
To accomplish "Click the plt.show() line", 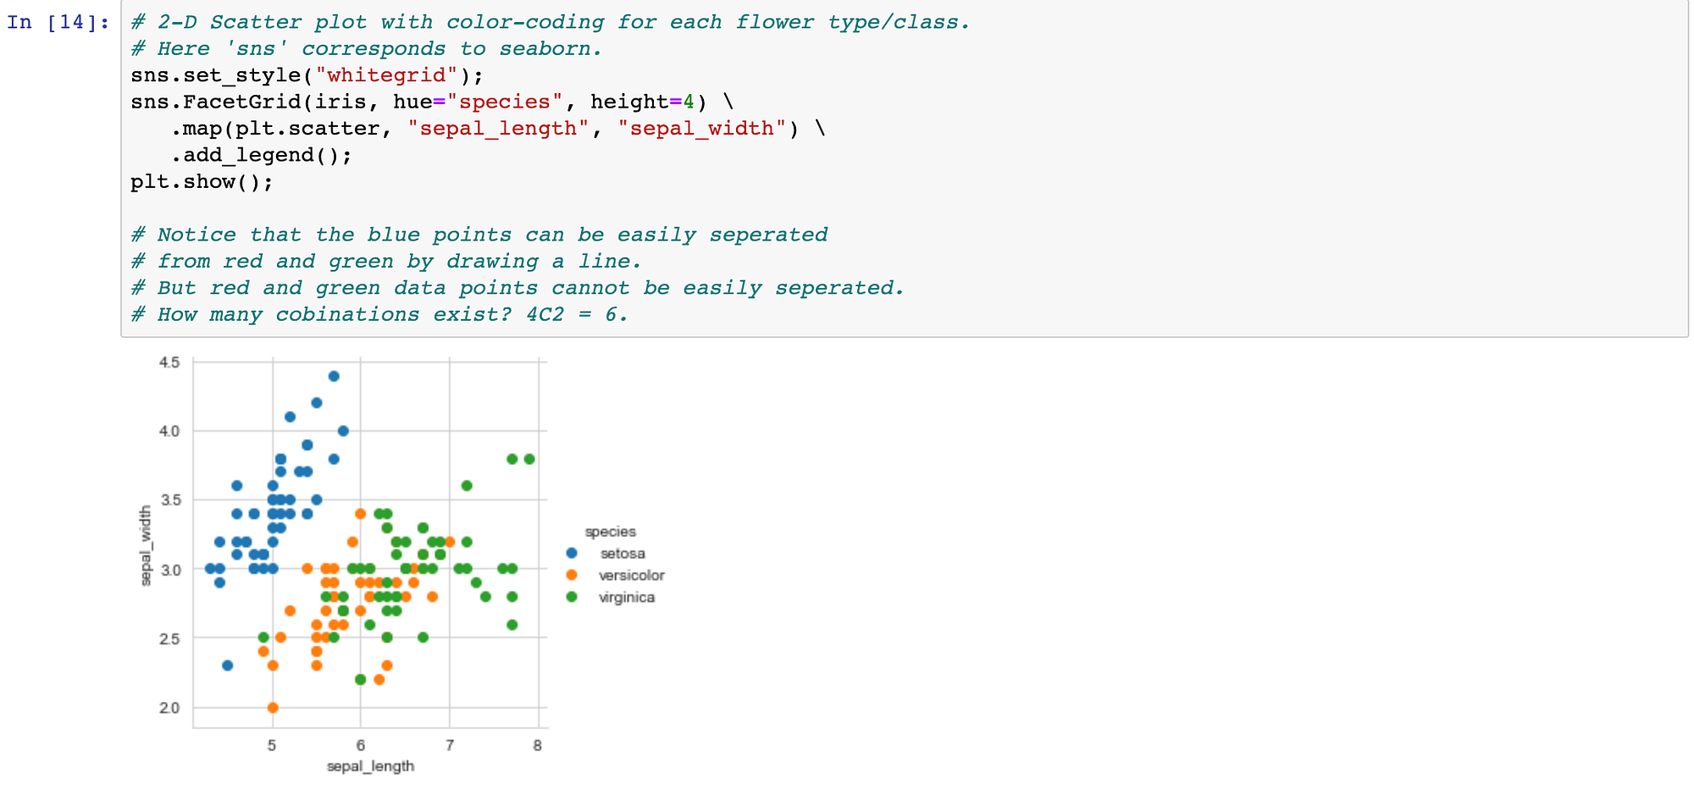I will point(201,181).
